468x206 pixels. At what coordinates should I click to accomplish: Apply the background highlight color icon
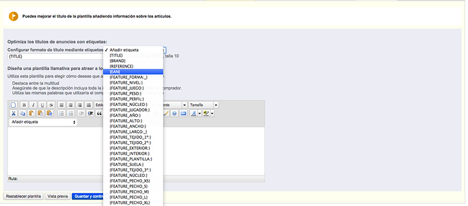206,114
